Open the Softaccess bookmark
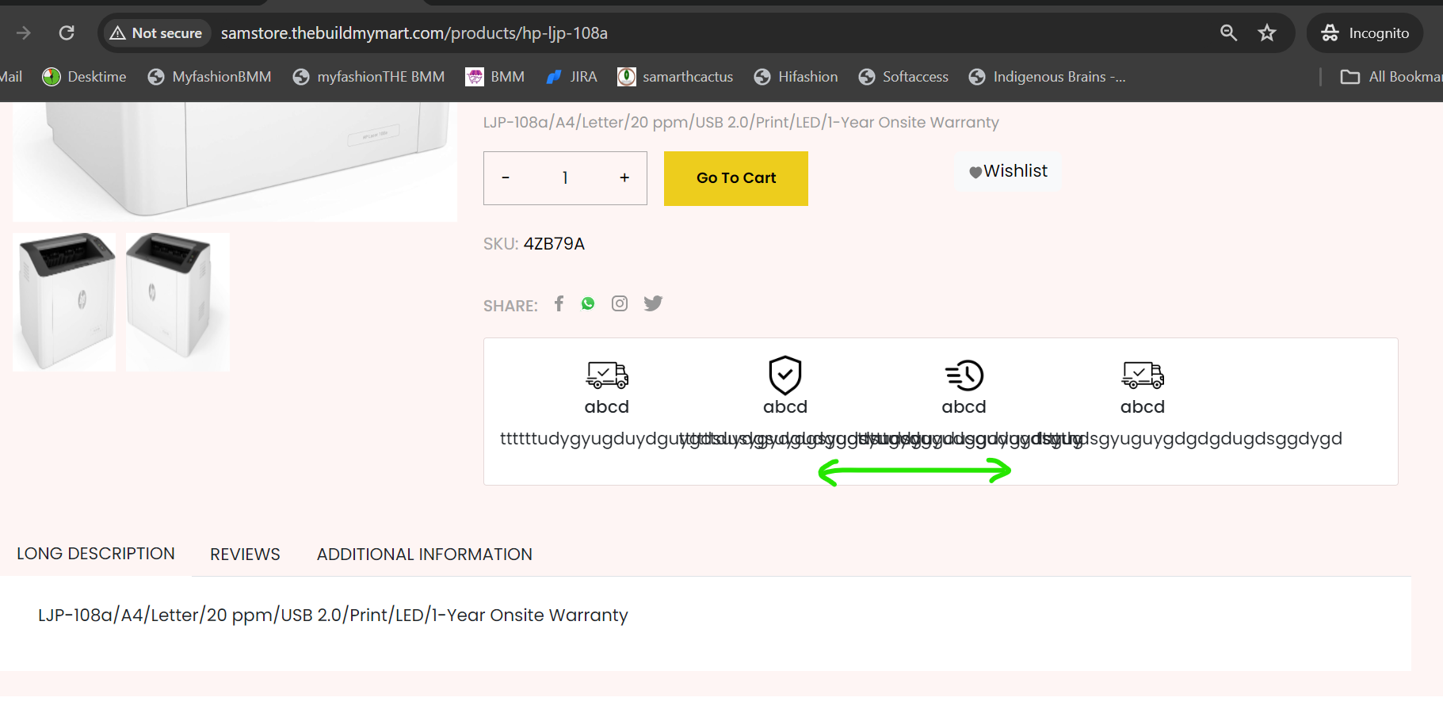 [x=903, y=77]
